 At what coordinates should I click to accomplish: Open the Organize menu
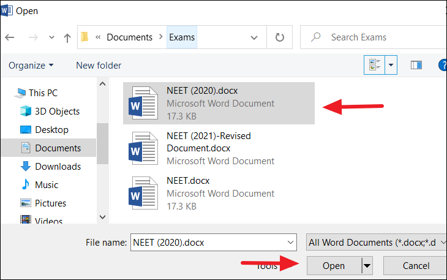31,65
